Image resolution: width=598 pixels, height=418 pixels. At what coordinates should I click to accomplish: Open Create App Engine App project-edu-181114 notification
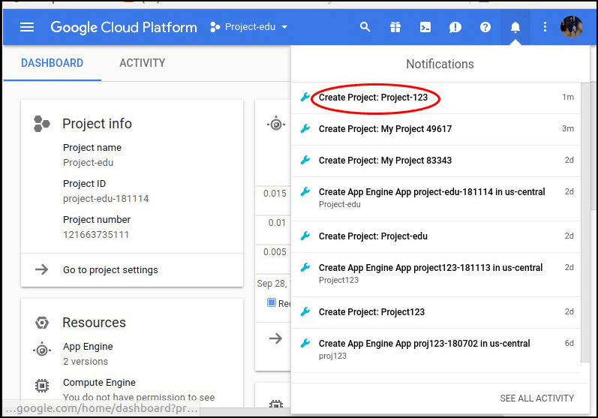(435, 199)
